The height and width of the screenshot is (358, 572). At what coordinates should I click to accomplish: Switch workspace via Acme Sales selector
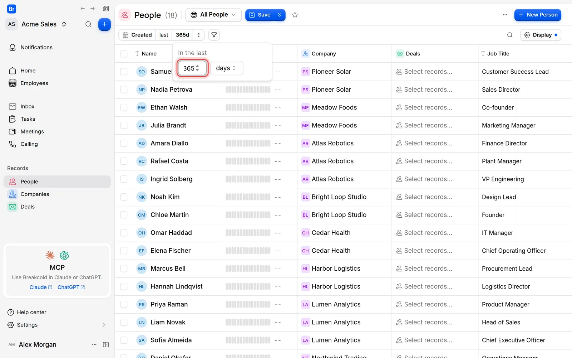[37, 24]
